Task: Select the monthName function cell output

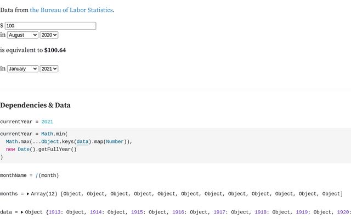Action: point(29,175)
